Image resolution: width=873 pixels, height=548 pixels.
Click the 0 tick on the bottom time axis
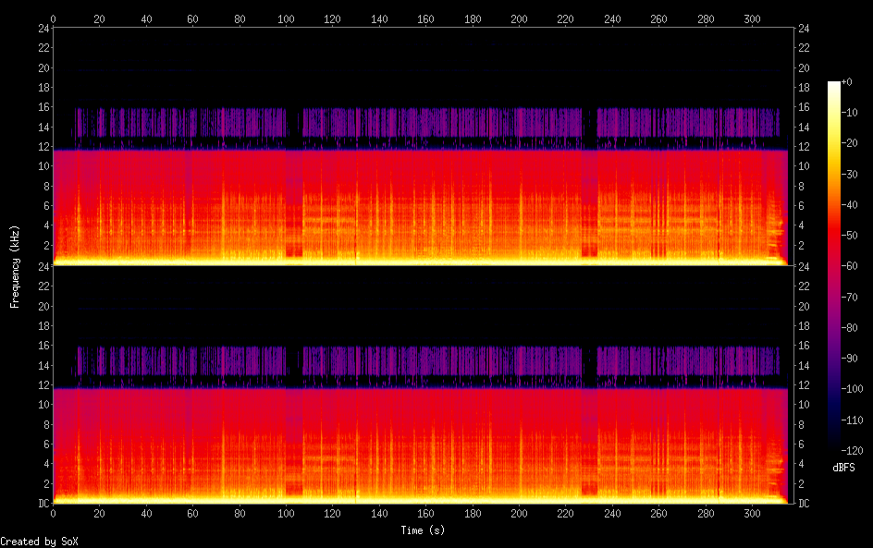[53, 514]
